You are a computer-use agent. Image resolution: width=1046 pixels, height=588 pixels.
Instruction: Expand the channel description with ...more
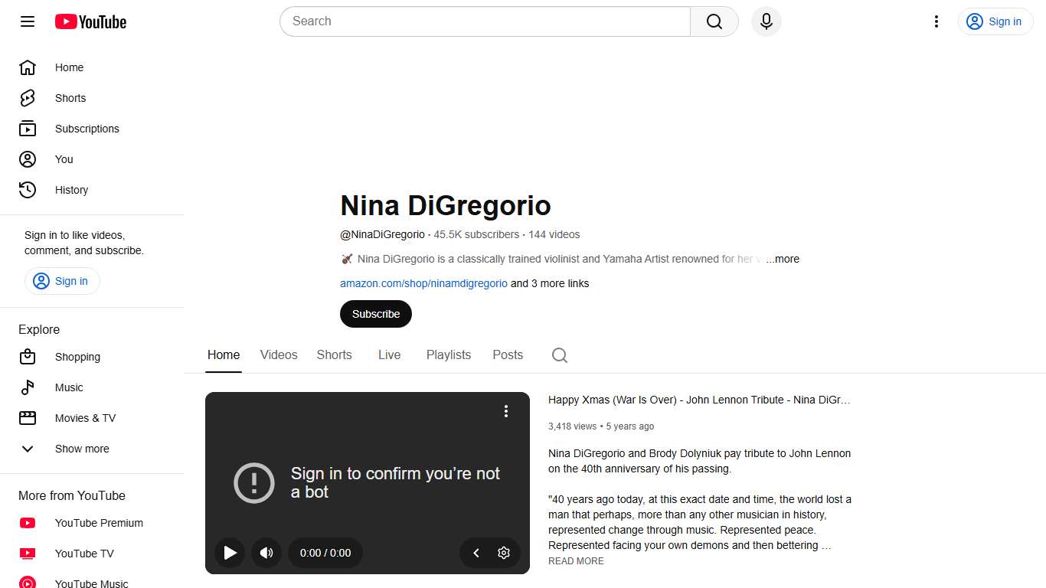[784, 259]
